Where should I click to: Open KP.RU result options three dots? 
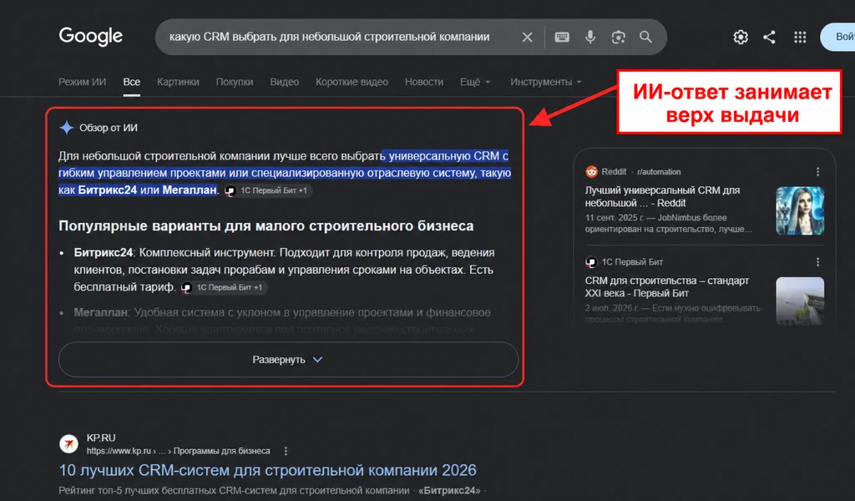[x=286, y=451]
